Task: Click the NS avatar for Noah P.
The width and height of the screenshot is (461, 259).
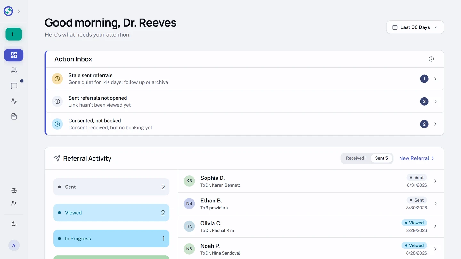Action: [x=189, y=249]
